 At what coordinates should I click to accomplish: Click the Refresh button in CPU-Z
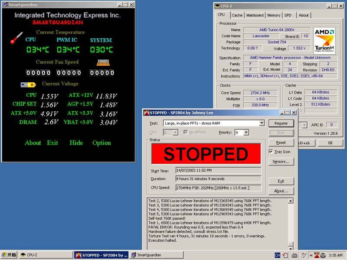307,143
